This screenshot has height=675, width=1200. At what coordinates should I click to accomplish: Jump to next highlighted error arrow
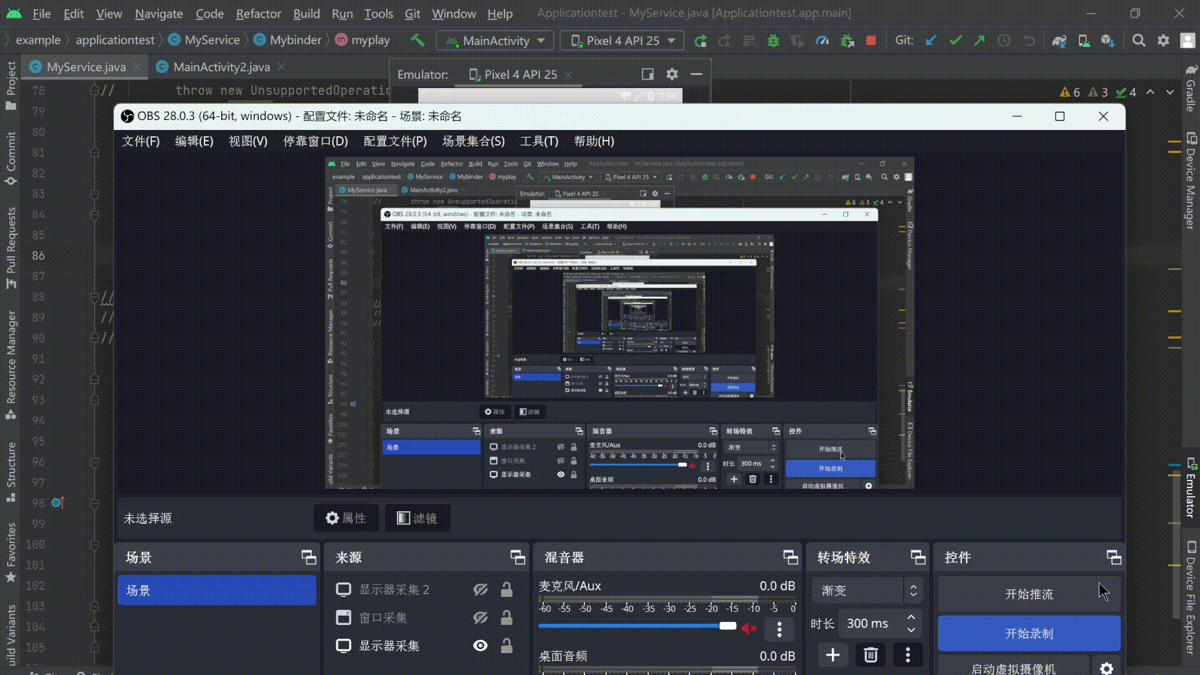(1170, 92)
